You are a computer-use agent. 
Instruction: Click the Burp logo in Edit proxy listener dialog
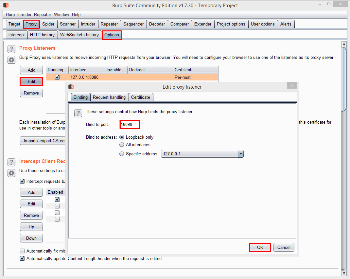point(71,87)
